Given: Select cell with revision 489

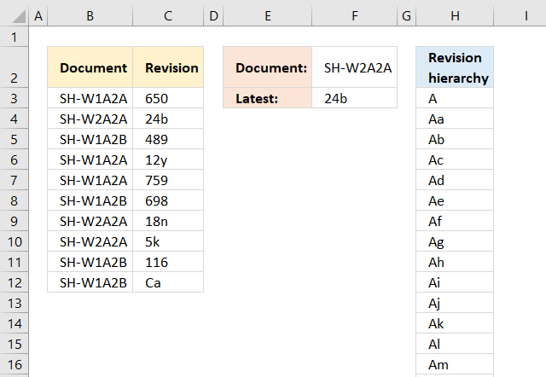Looking at the screenshot, I should 168,139.
